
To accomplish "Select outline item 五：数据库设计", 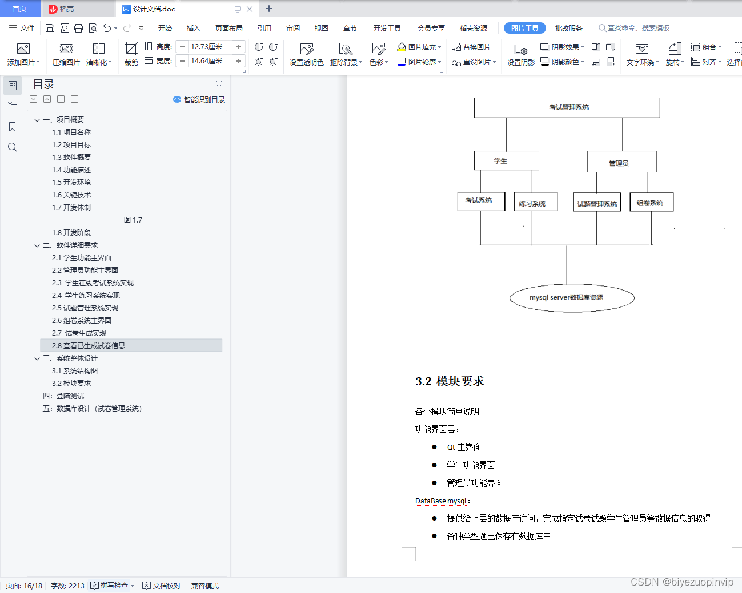I will pos(93,409).
